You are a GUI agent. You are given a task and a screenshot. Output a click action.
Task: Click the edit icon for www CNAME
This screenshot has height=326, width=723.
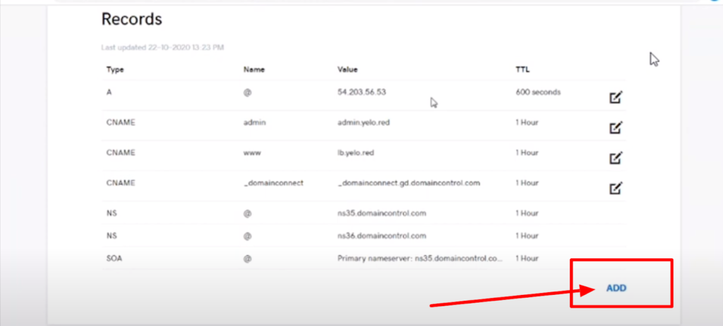coord(616,158)
